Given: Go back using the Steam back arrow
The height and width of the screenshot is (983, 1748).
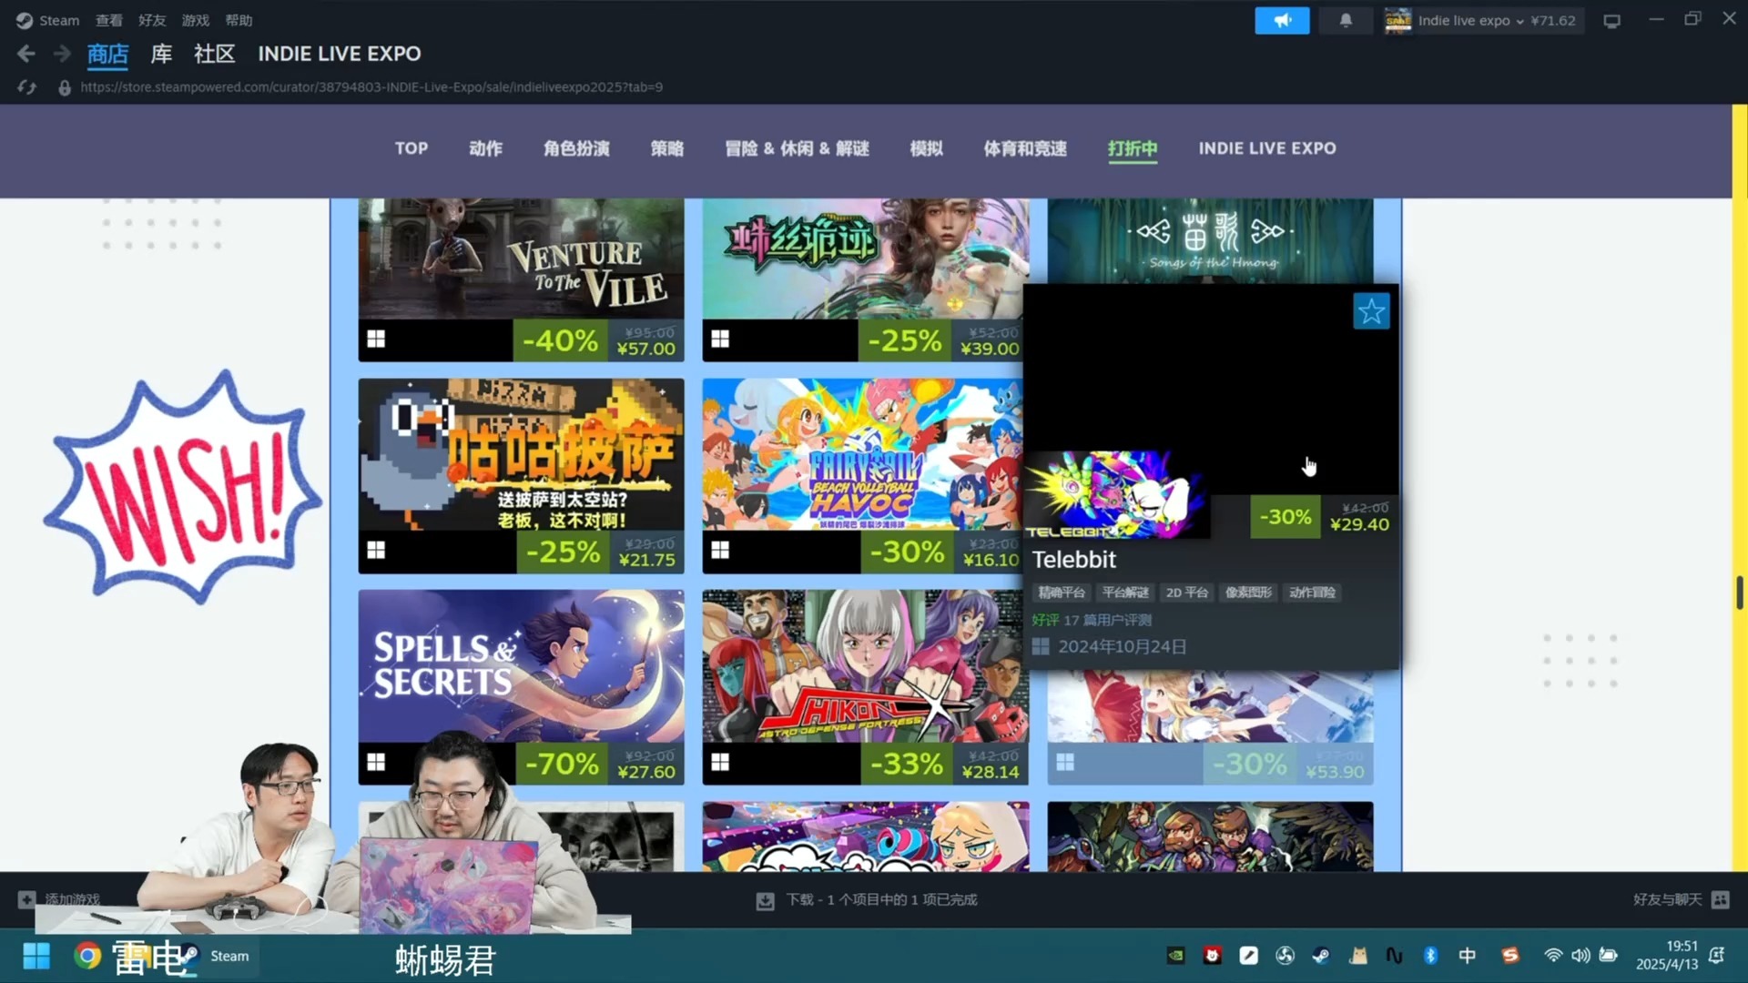Looking at the screenshot, I should (26, 55).
